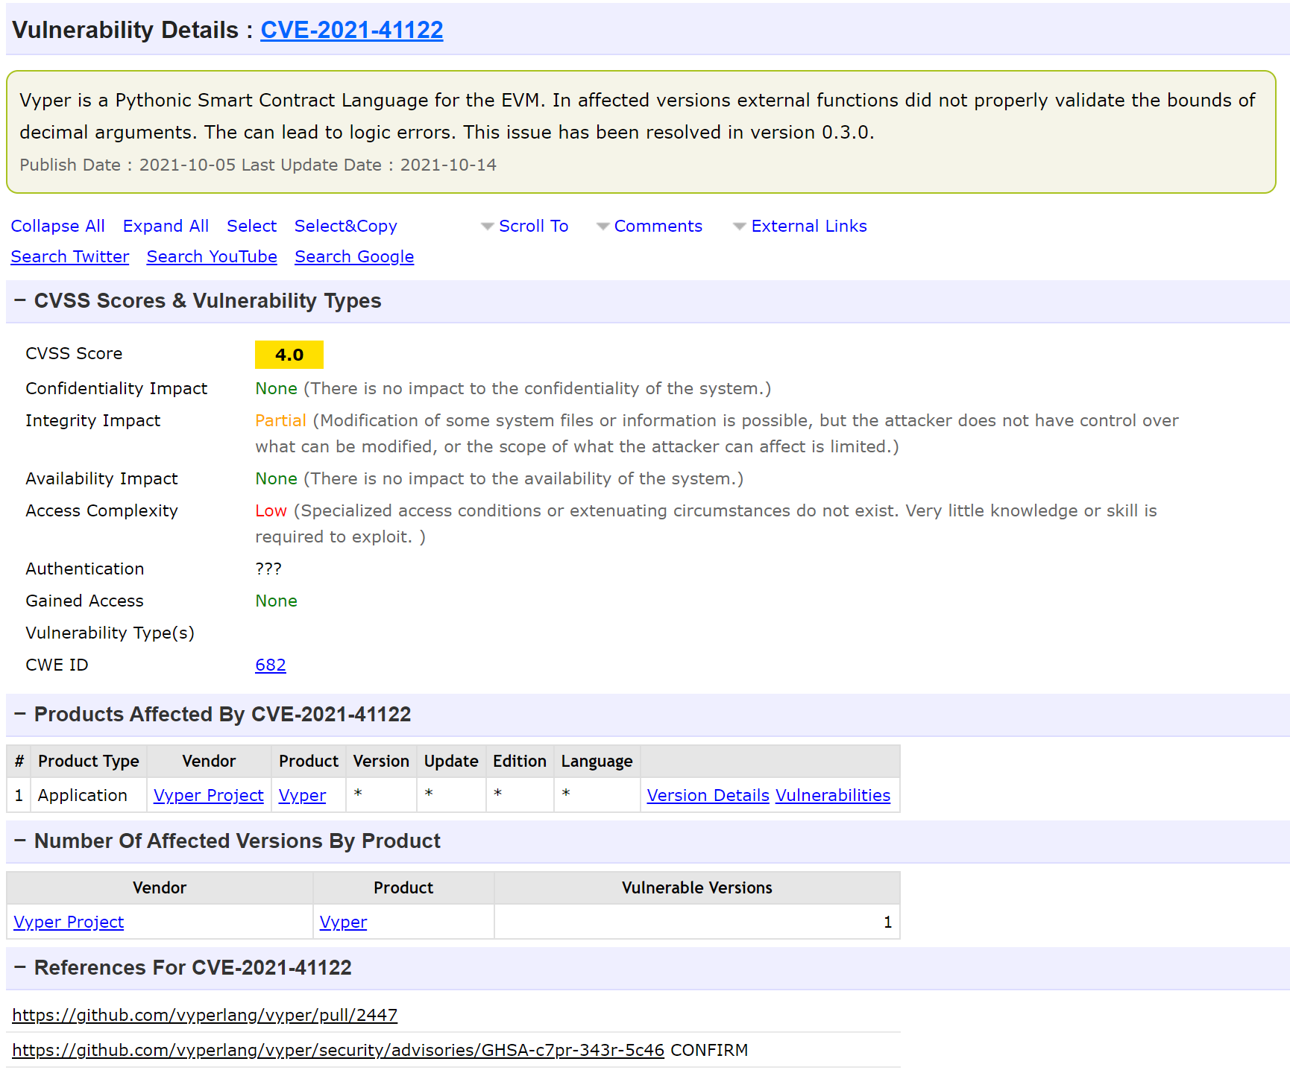Click the Language column header
The image size is (1290, 1076).
[x=597, y=761]
